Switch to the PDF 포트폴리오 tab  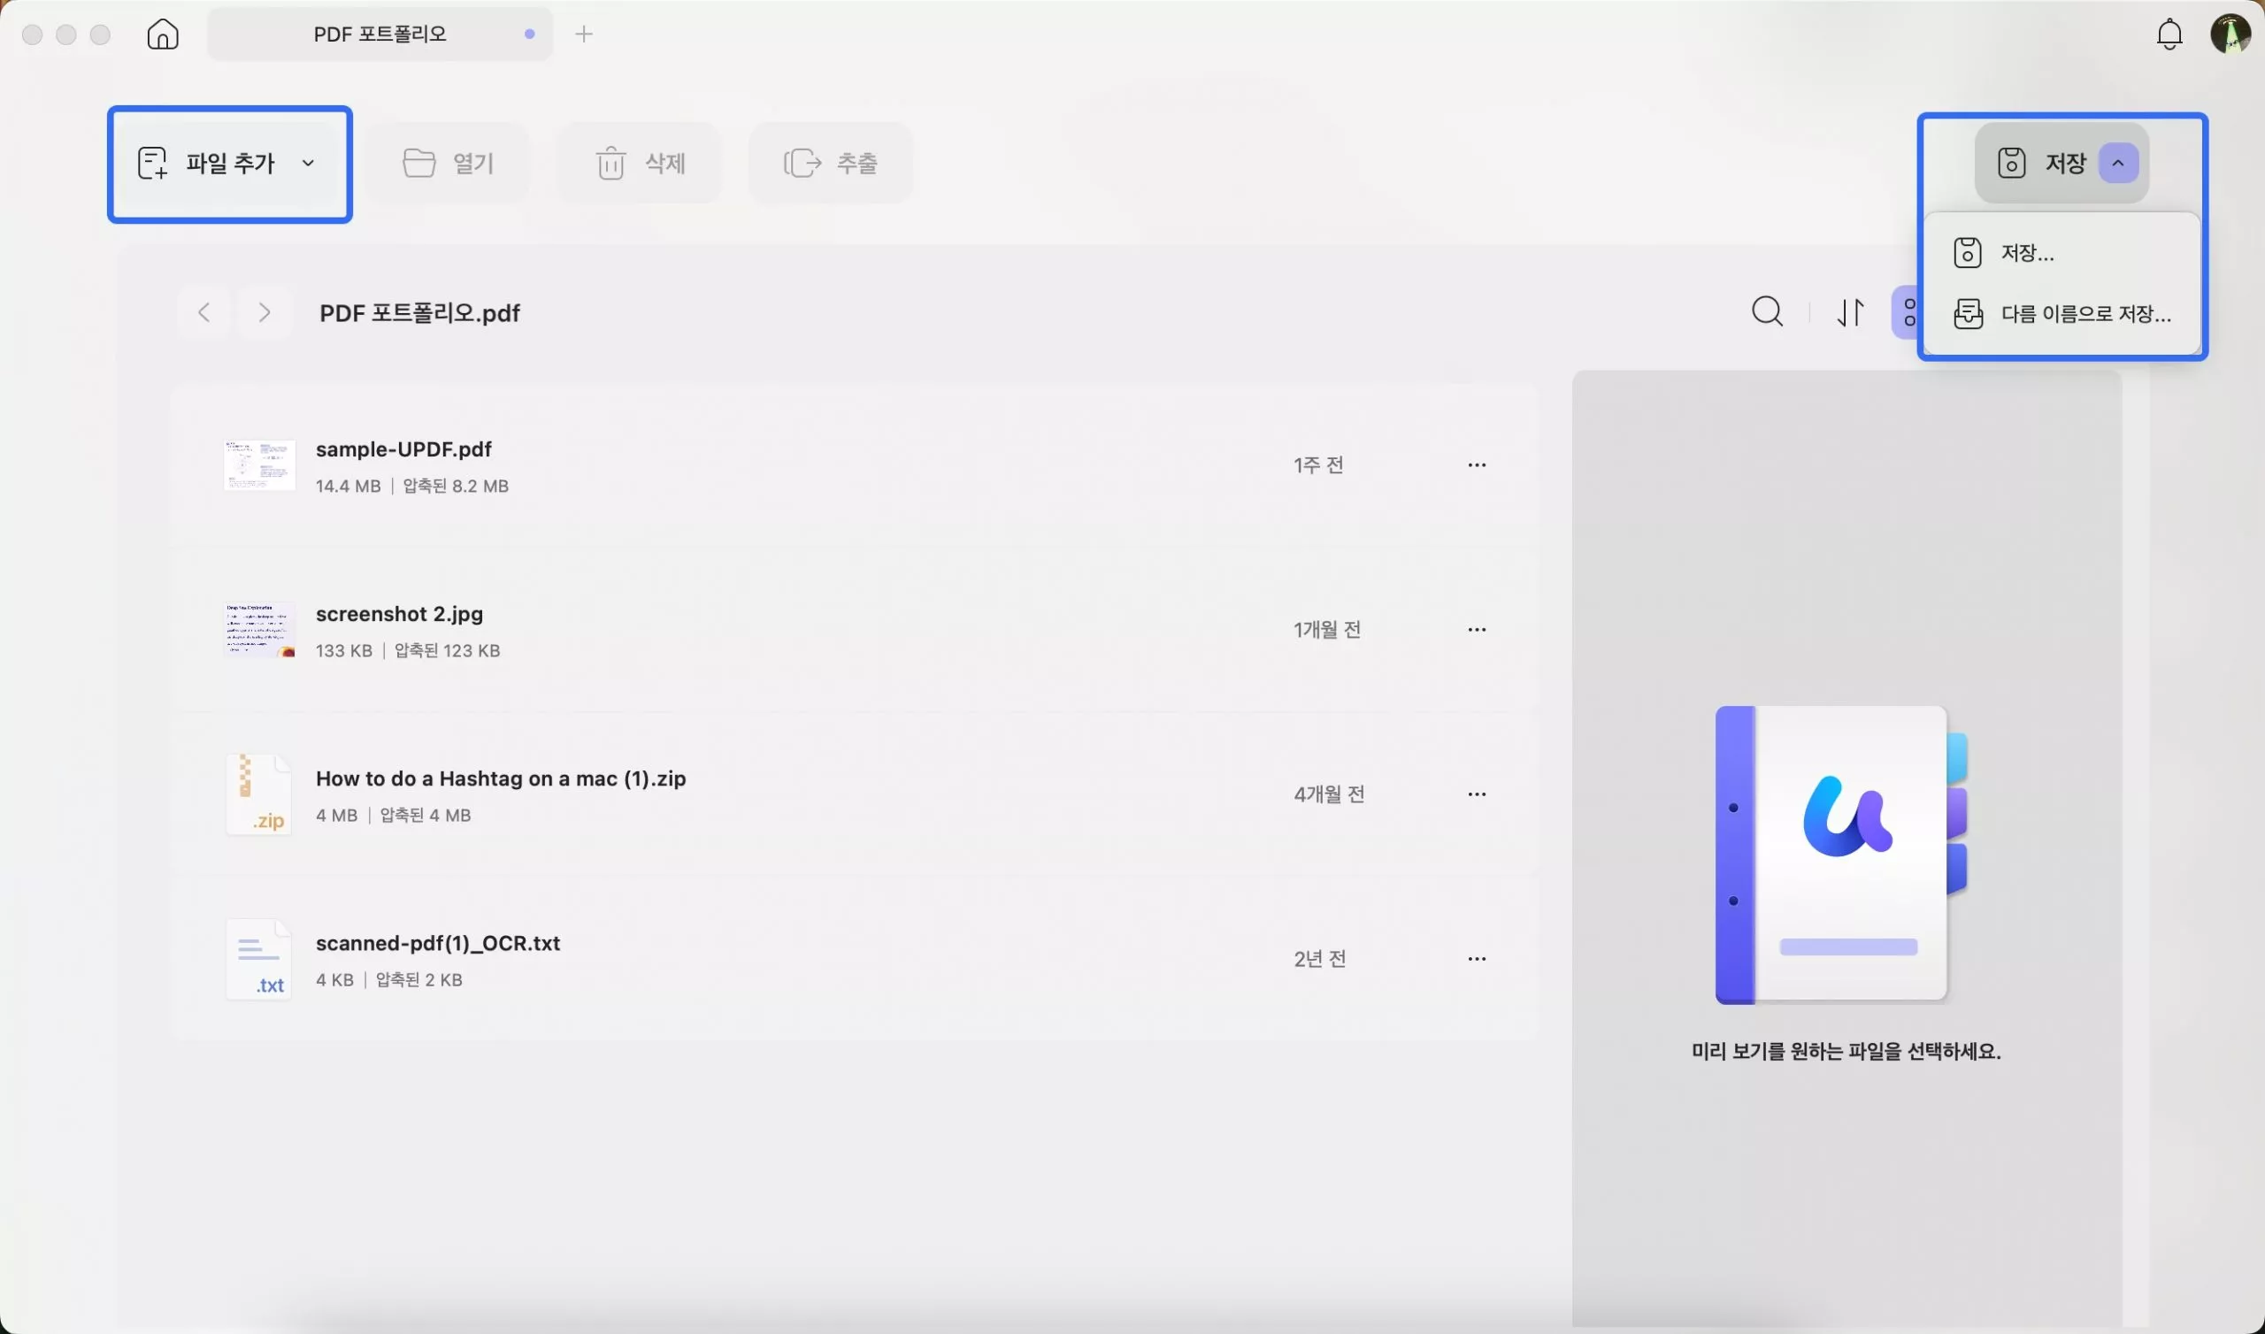(380, 34)
